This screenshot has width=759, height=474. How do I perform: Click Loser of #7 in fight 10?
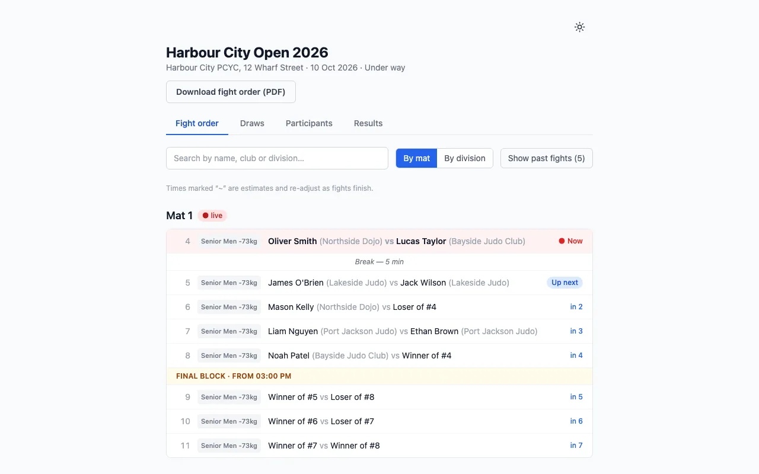pos(352,421)
